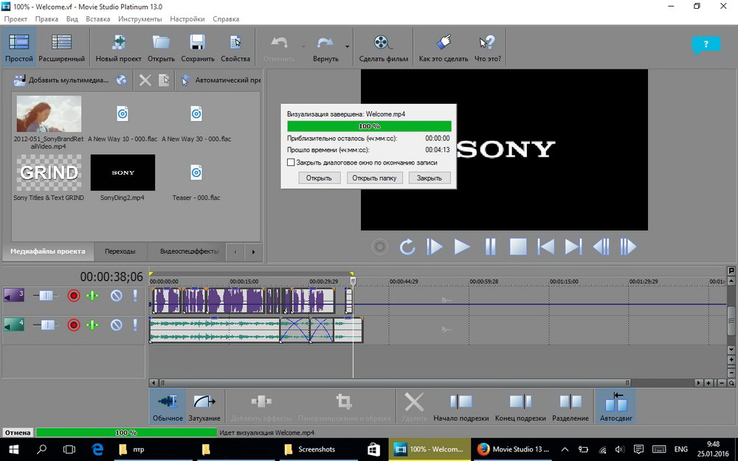Adjust the volume slider on track 4
Viewport: 738px width, 461px height.
[x=46, y=325]
